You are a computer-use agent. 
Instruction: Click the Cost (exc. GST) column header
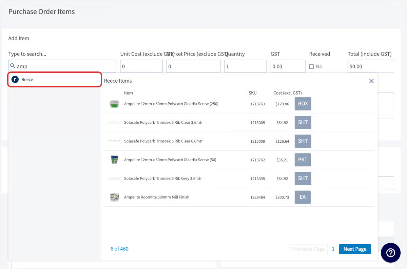click(x=288, y=93)
